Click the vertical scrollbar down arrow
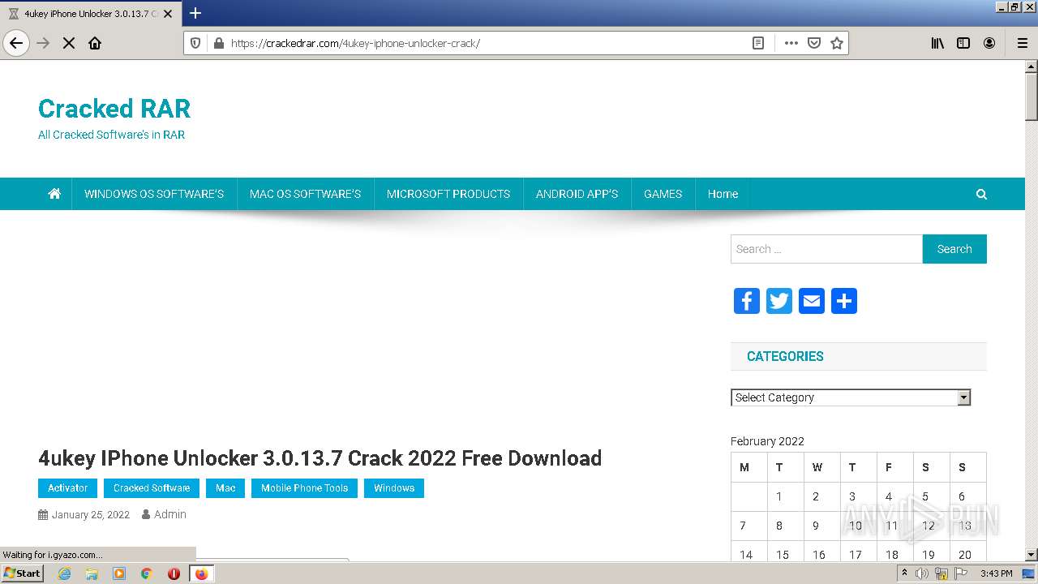The image size is (1038, 584). click(1032, 554)
